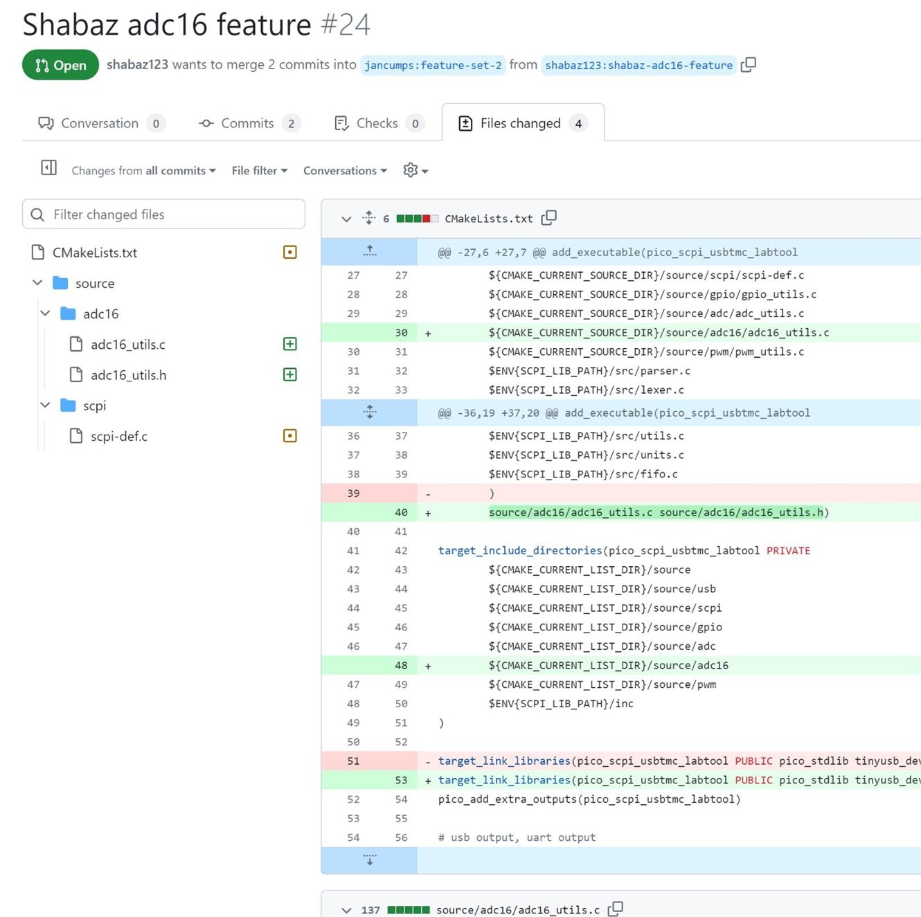The width and height of the screenshot is (921, 917).
Task: Select CMakeLists.txt in the file tree
Action: (x=95, y=253)
